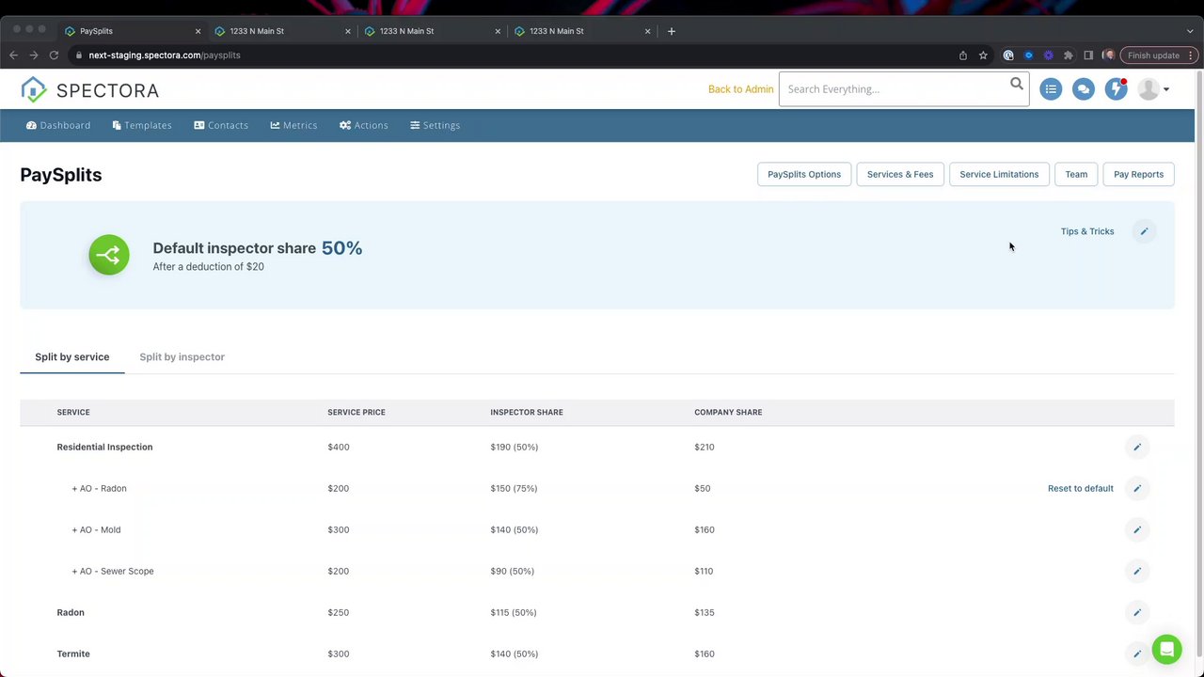
Task: Click the $250 service price cell
Action: [x=339, y=613]
